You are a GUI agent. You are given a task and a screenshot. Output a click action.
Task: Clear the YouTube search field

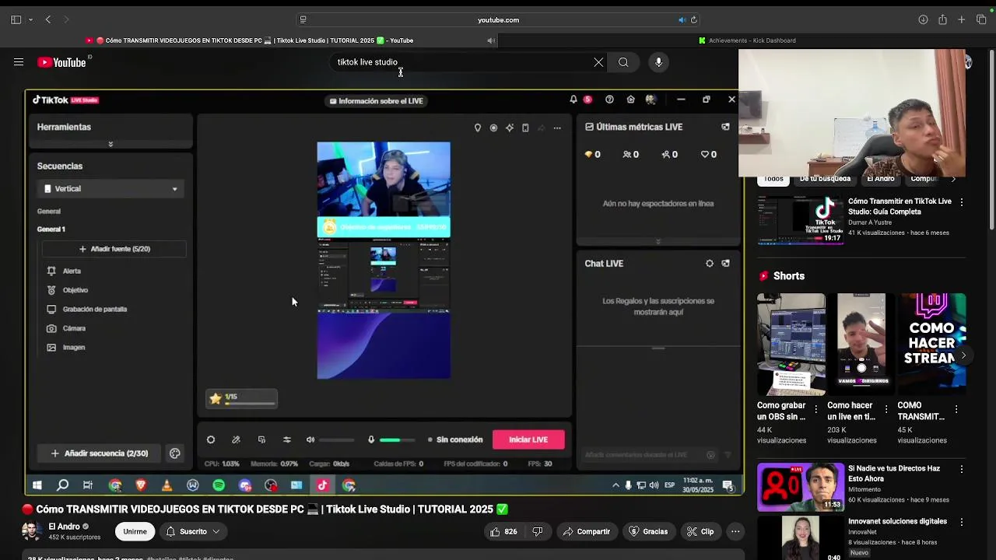coord(598,62)
